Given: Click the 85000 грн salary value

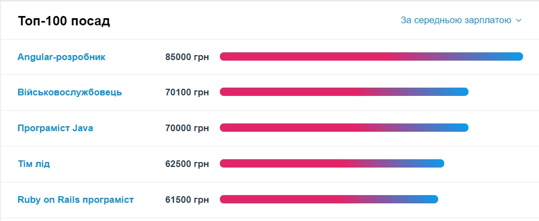Looking at the screenshot, I should (187, 57).
